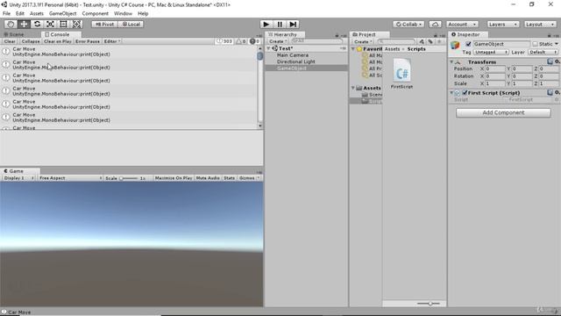
Task: Open the cloud Services icon
Action: point(435,24)
